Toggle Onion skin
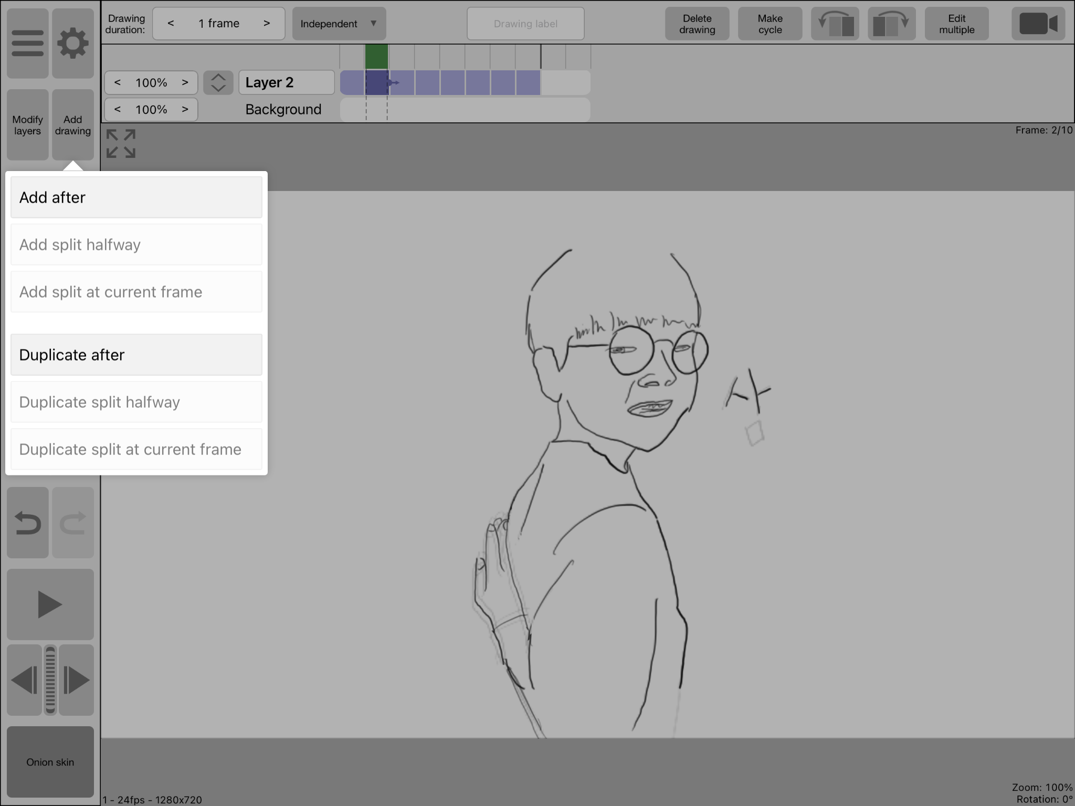Image resolution: width=1075 pixels, height=806 pixels. click(x=50, y=762)
